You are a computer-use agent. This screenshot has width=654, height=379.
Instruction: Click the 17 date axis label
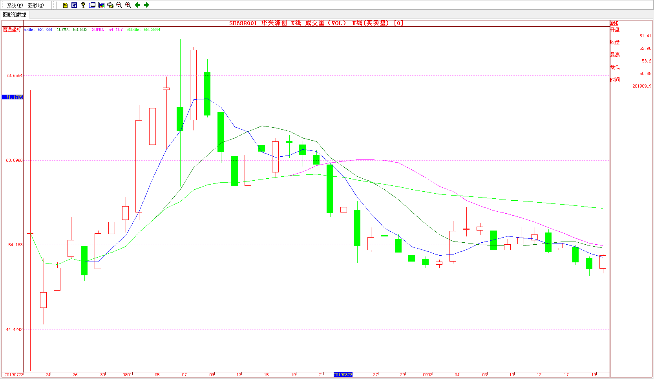[x=566, y=375]
